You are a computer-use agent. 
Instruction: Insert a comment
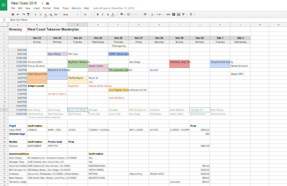click(174, 15)
